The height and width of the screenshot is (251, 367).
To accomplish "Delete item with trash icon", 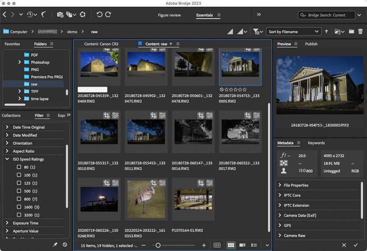I will point(361,31).
